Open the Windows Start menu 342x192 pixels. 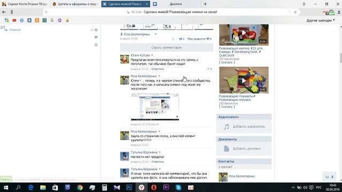(x=6, y=187)
